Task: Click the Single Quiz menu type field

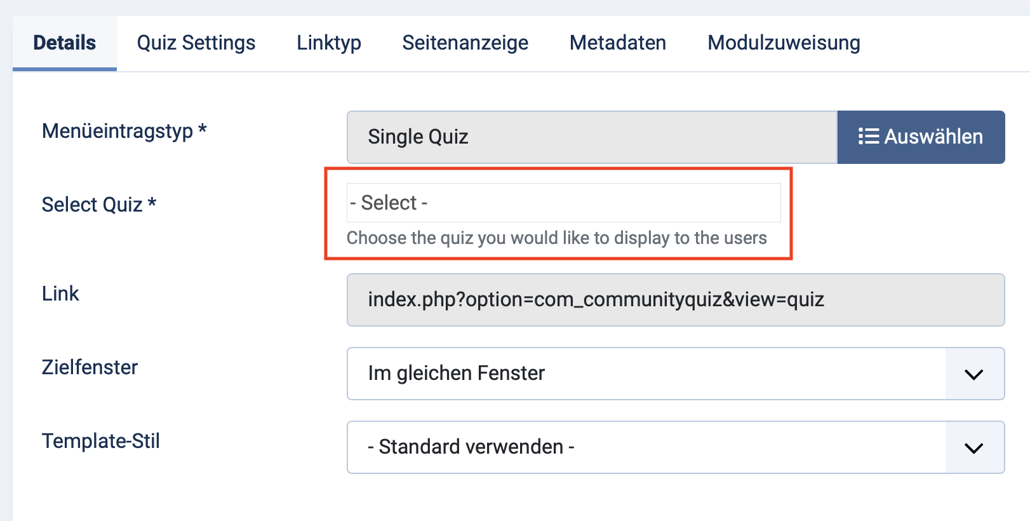Action: click(592, 137)
